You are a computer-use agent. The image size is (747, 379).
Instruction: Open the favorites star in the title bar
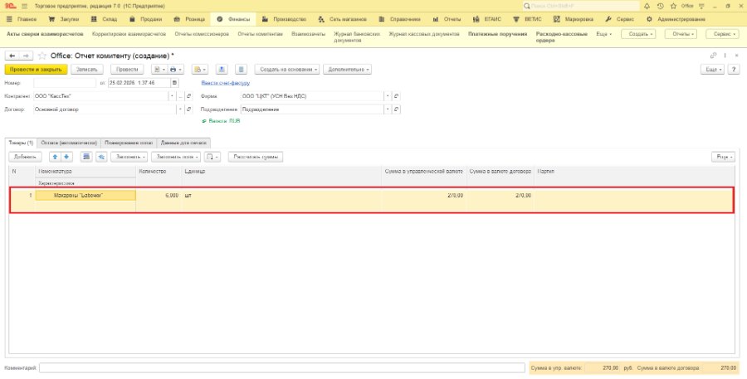673,6
